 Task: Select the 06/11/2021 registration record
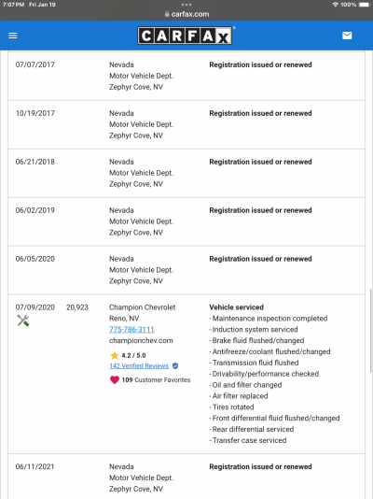(186, 477)
